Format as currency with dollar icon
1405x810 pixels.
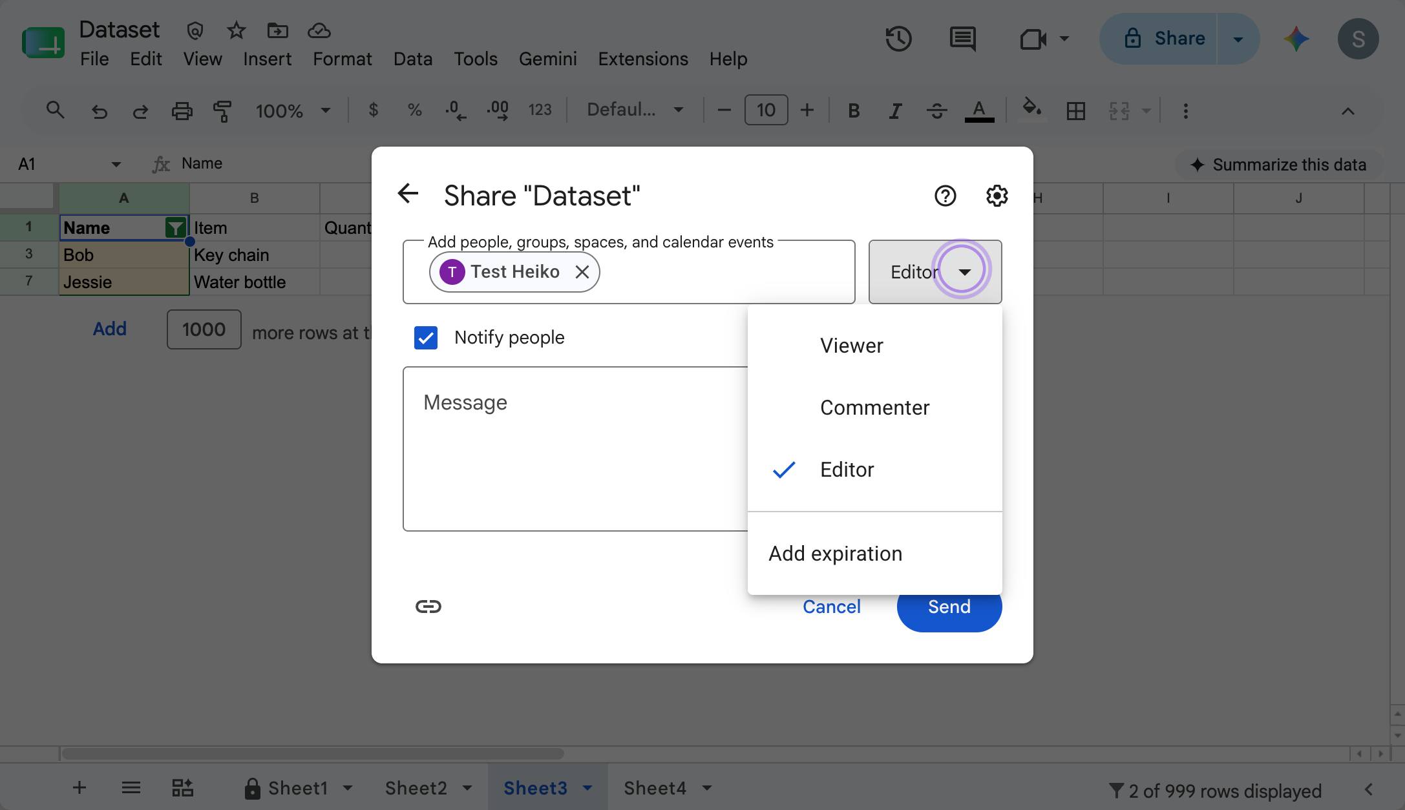click(373, 110)
